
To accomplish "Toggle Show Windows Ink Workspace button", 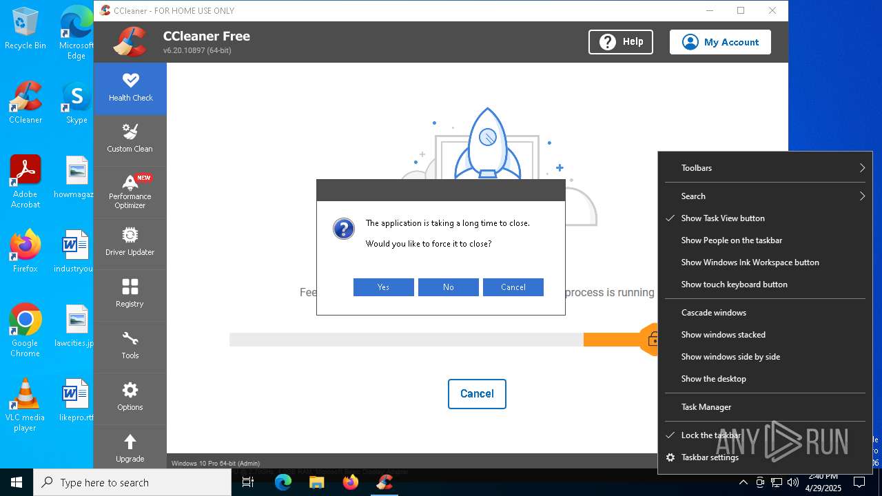I will (765, 262).
